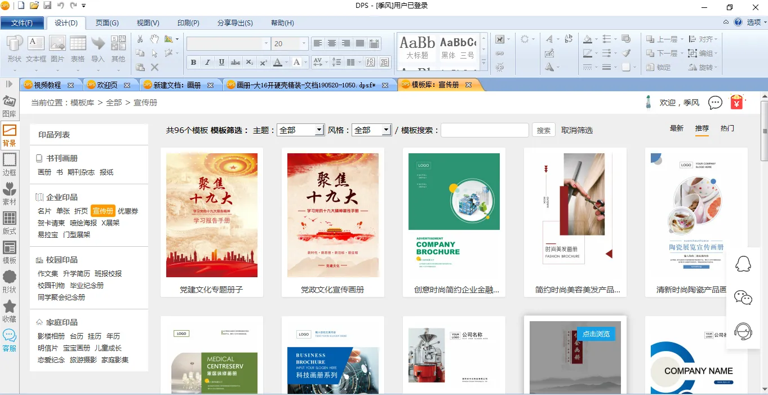The image size is (768, 395).
Task: Click the scissors cut icon
Action: [x=140, y=39]
